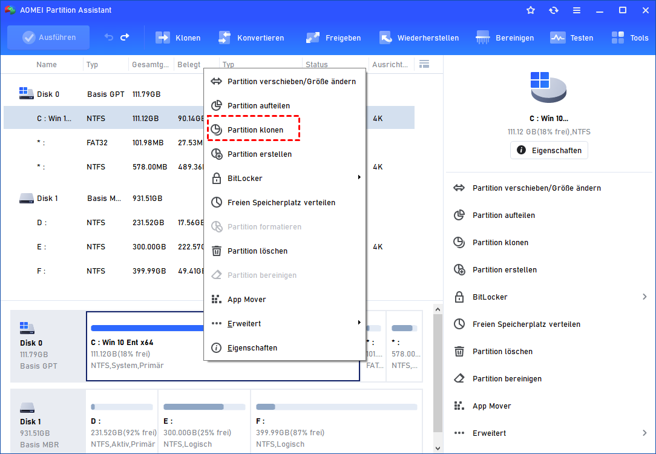656x454 pixels.
Task: Open App Mover from context menu
Action: tap(284, 300)
